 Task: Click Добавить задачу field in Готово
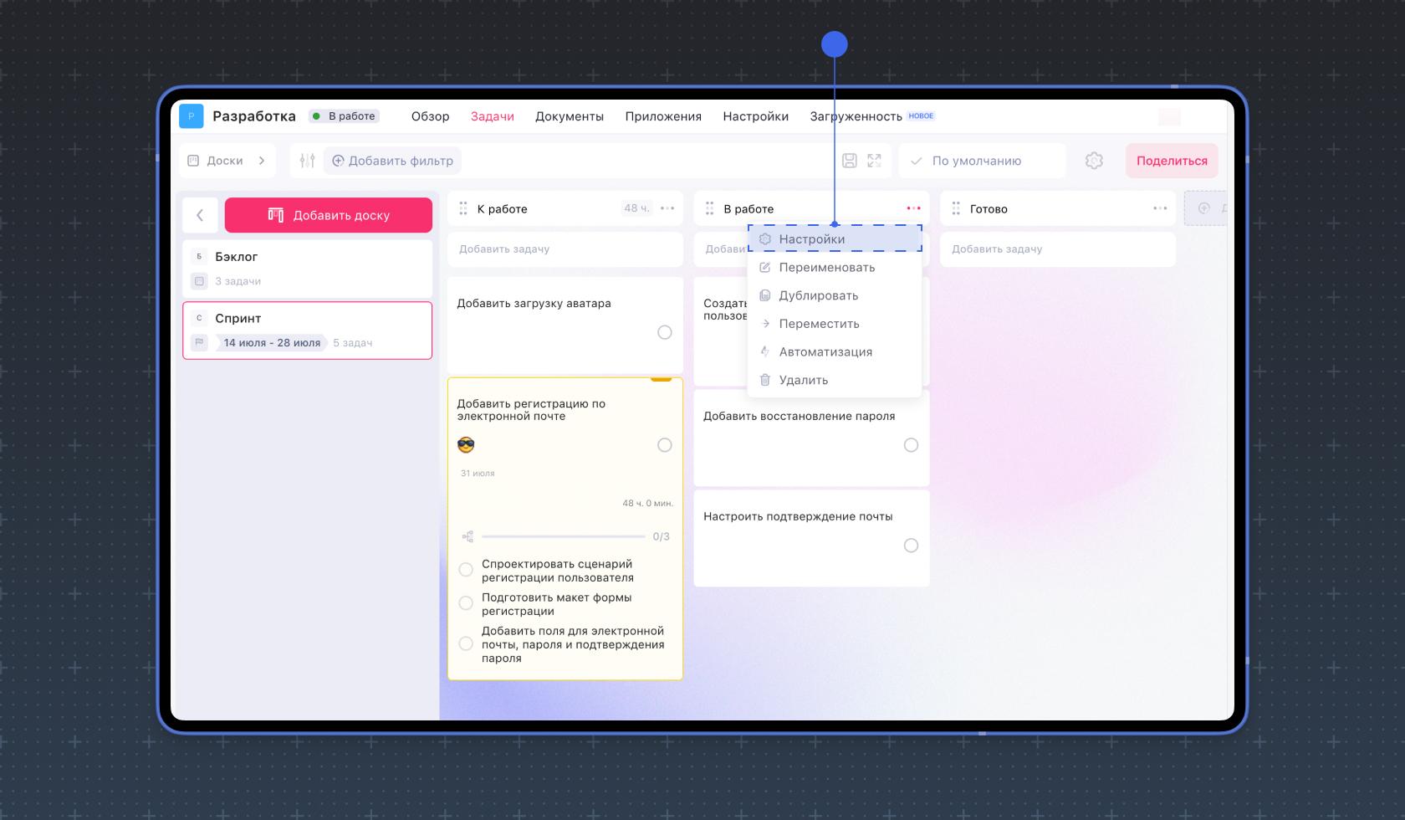point(1058,249)
